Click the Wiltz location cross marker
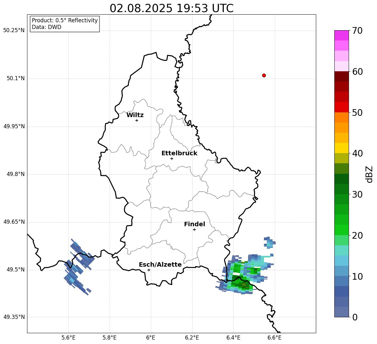The width and height of the screenshot is (377, 344). [137, 120]
